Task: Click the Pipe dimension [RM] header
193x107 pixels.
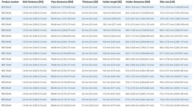Action: pos(62,2)
